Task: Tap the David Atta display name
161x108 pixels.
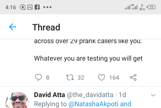Action: point(49,95)
